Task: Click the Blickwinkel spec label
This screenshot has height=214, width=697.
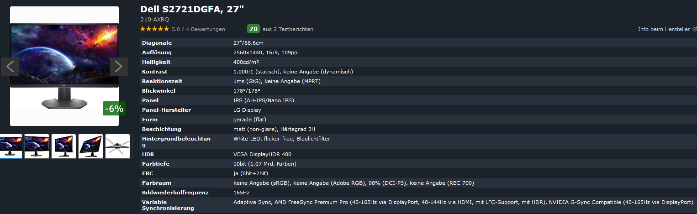Action: click(x=158, y=91)
